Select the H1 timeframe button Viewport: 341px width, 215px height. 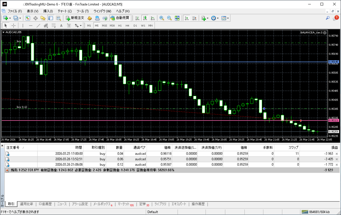120,25
